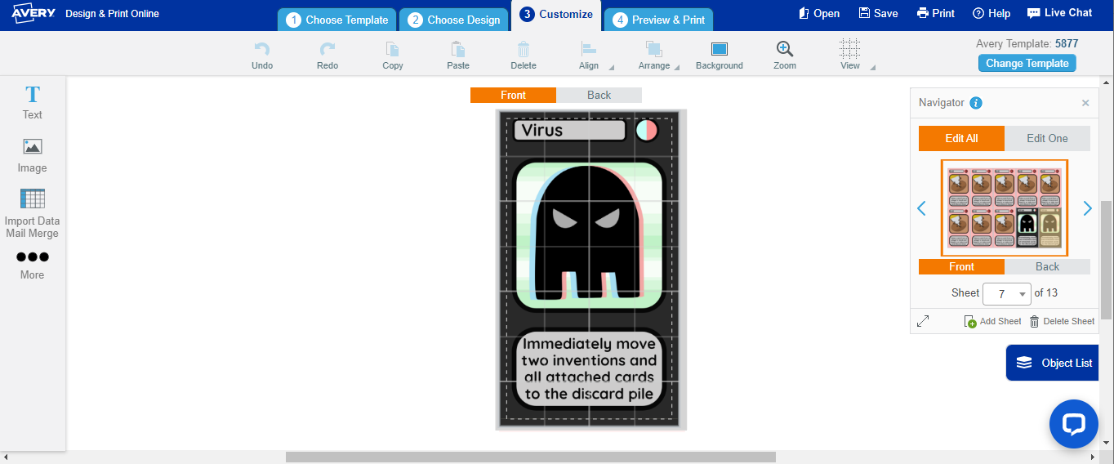Select Front in the Navigator panel

coord(961,266)
